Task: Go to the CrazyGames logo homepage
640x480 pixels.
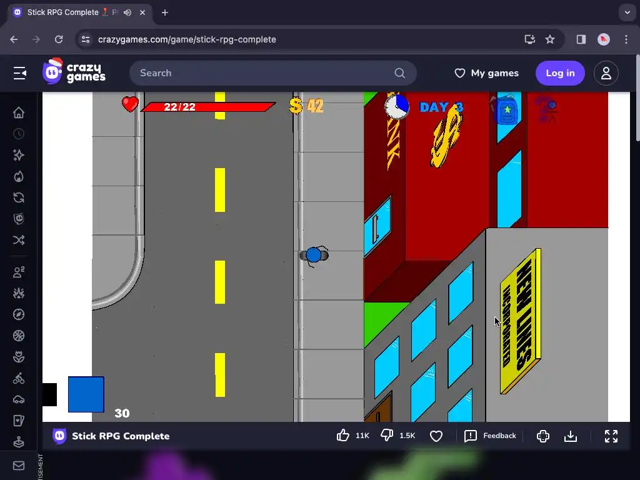Action: [x=74, y=72]
